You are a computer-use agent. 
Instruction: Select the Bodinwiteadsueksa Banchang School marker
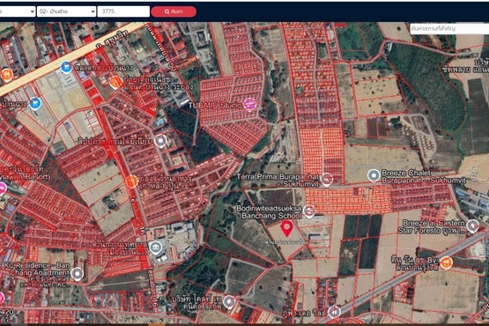[x=309, y=211]
